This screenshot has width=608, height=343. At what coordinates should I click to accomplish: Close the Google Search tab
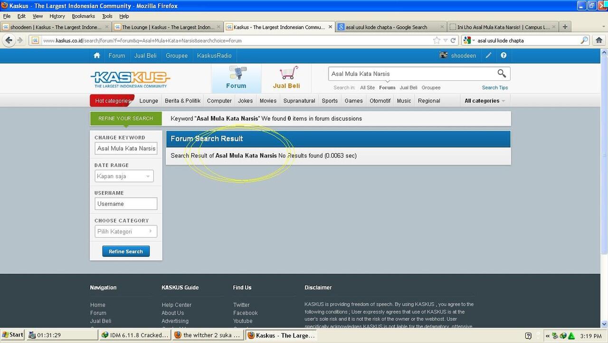tap(441, 27)
